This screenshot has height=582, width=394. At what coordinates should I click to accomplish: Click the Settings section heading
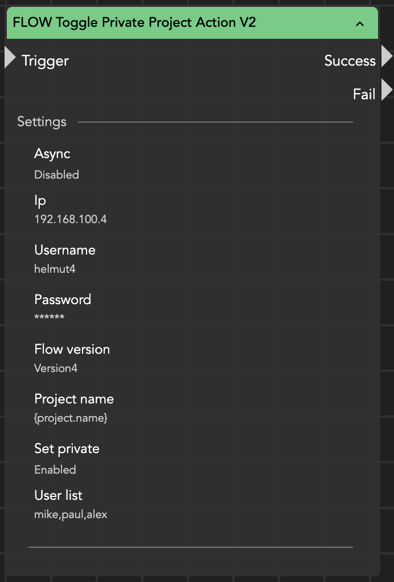pos(42,122)
